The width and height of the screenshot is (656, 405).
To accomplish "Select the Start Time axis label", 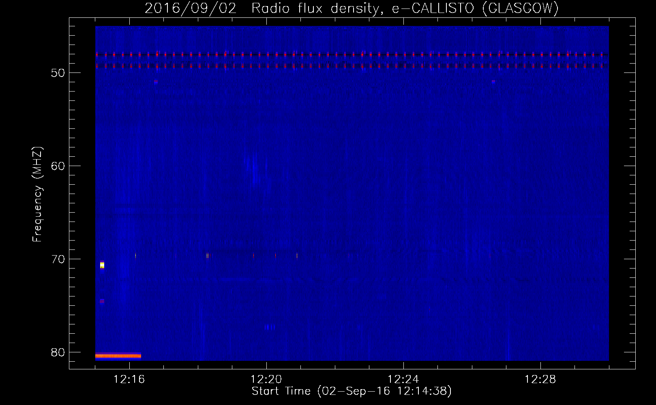I will pos(352,391).
